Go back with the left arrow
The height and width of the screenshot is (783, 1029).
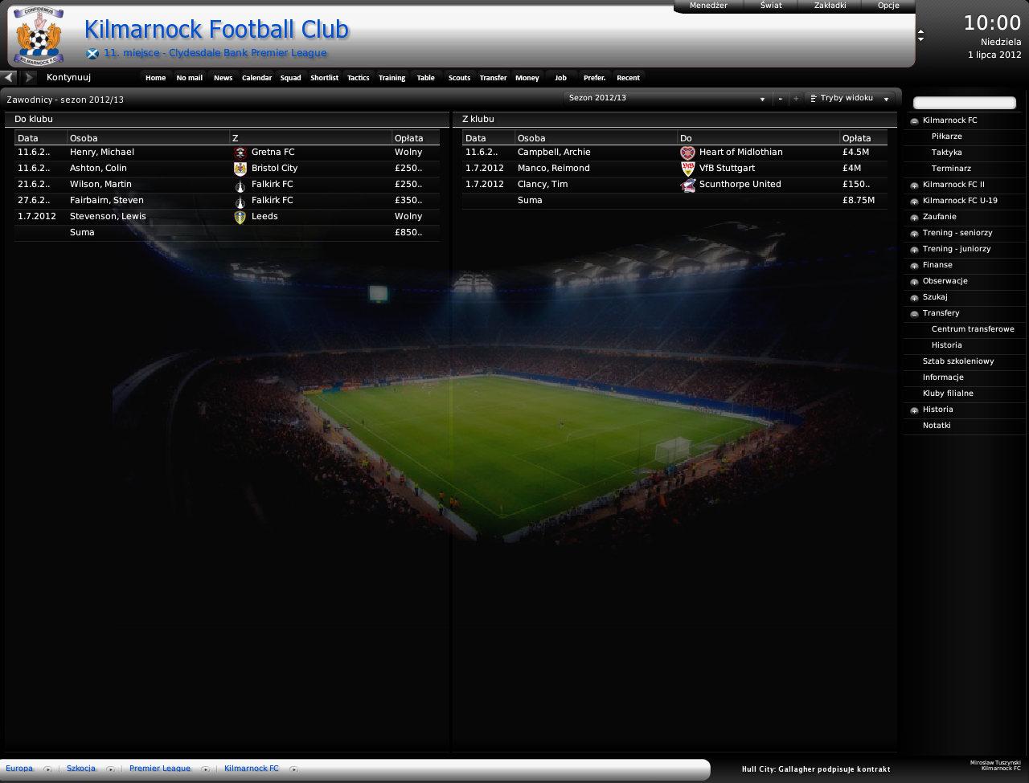pyautogui.click(x=8, y=77)
